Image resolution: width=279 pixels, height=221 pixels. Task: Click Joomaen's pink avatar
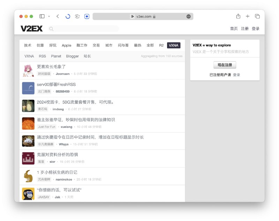pyautogui.click(x=28, y=70)
